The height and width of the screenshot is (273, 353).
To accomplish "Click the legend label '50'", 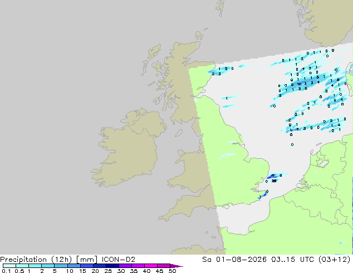I will 173,271.
